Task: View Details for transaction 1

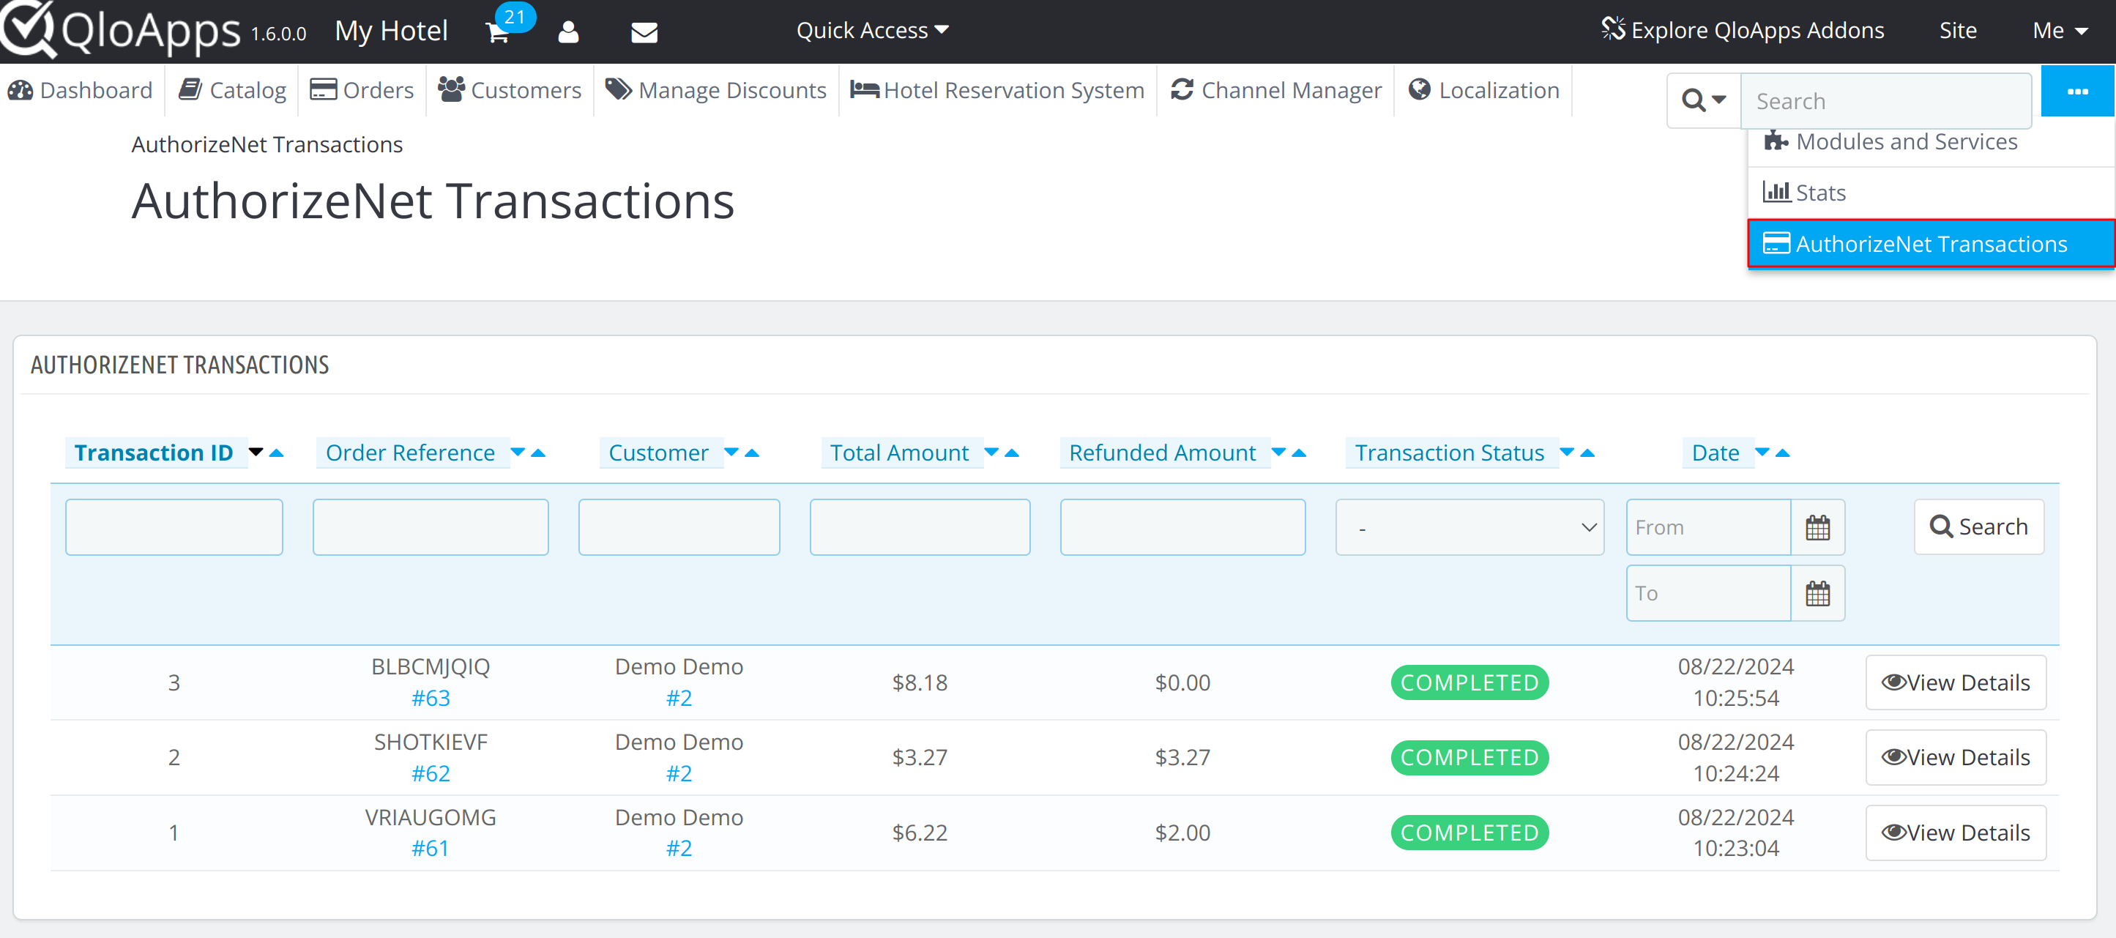Action: (x=1956, y=833)
